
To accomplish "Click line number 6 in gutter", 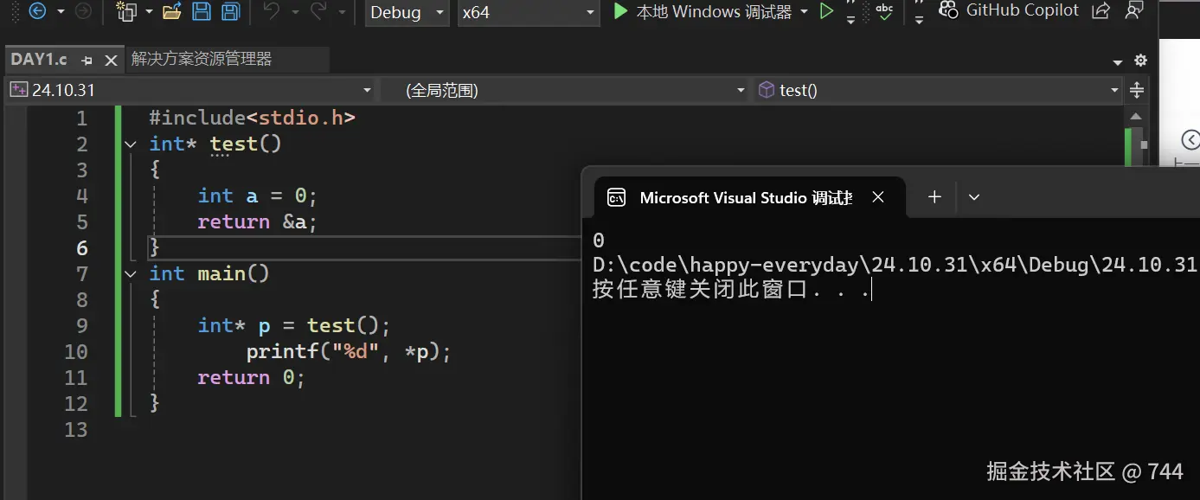I will click(82, 248).
